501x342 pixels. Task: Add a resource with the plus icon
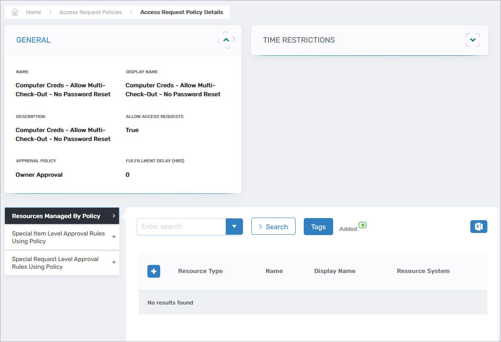pos(154,271)
